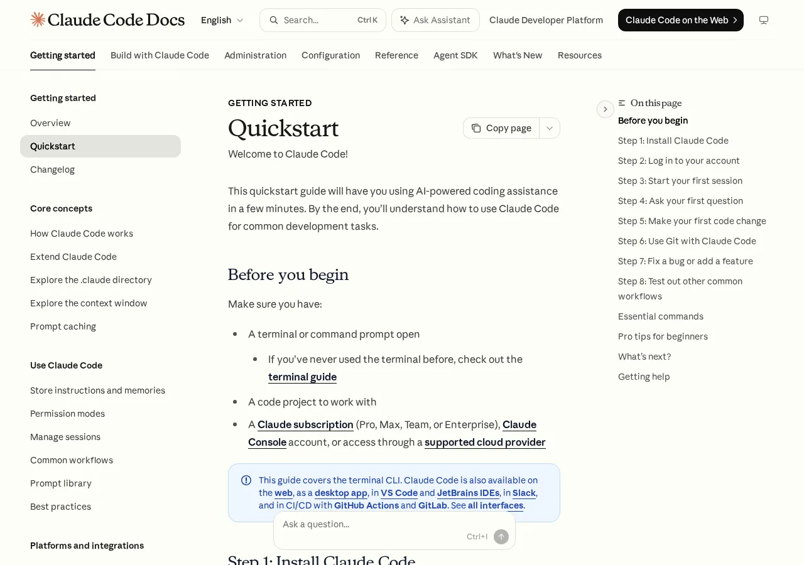
Task: Switch to the Agent SDK tab
Action: 455,55
